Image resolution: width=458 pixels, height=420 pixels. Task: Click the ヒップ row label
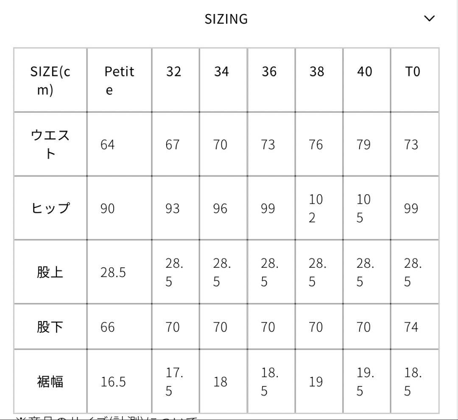pyautogui.click(x=50, y=208)
